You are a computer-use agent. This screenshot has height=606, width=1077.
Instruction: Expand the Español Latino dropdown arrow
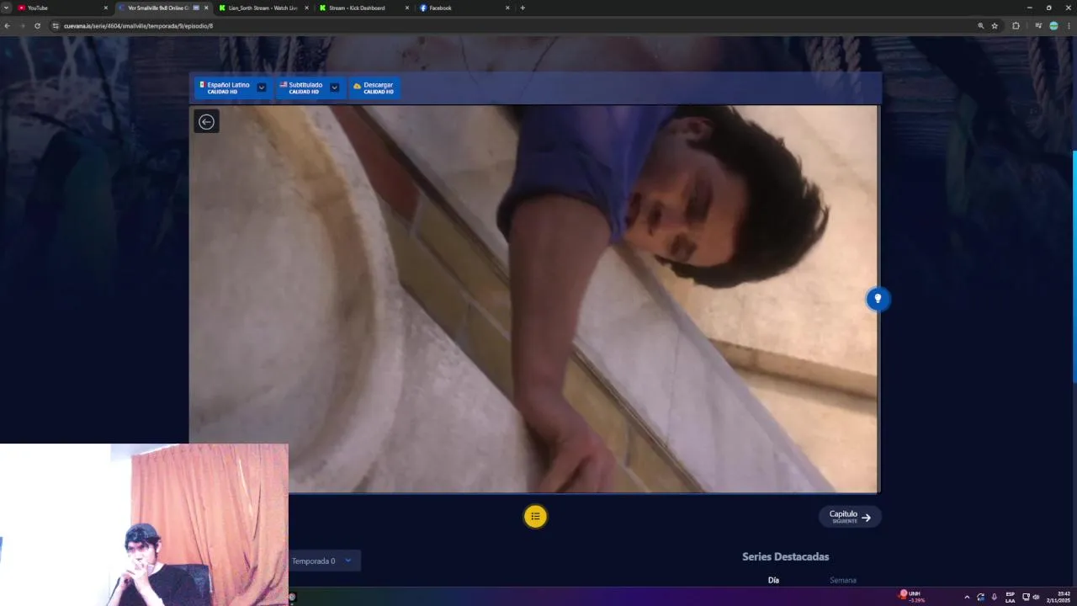pyautogui.click(x=262, y=88)
